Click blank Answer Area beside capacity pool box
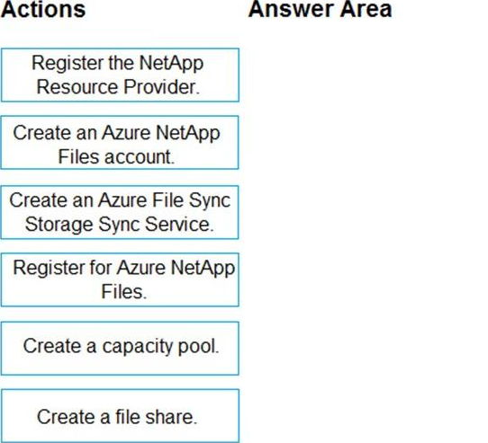The width and height of the screenshot is (488, 443). (x=364, y=349)
